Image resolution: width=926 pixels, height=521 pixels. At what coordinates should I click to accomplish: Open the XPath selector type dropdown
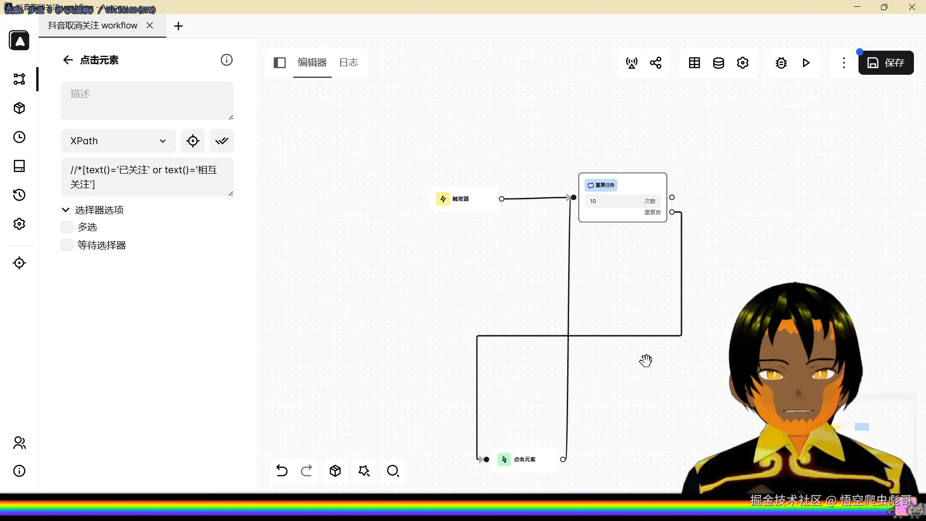coord(118,141)
